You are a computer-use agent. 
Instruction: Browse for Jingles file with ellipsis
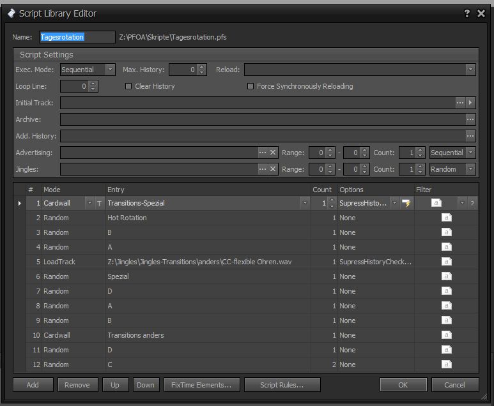(x=263, y=169)
